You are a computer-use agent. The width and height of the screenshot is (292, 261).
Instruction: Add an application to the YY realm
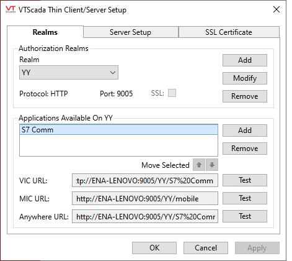coord(245,130)
